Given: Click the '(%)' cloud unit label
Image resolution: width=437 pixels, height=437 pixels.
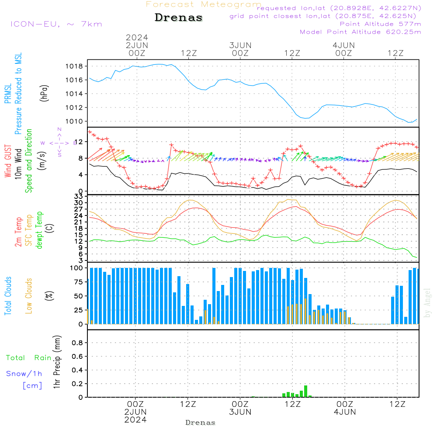Looking at the screenshot, I should [49, 296].
